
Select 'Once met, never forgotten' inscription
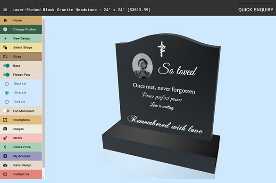[164, 88]
